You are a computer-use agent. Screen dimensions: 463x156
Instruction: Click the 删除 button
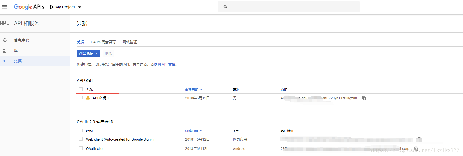108,53
